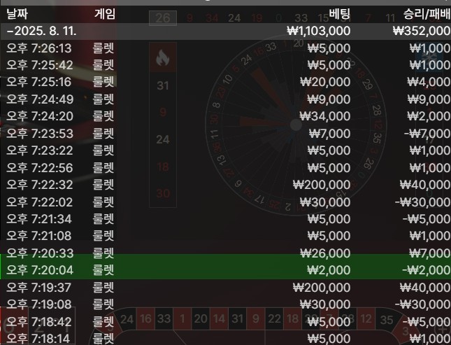Click the flame hot numbers icon
The image size is (451, 345).
click(162, 59)
